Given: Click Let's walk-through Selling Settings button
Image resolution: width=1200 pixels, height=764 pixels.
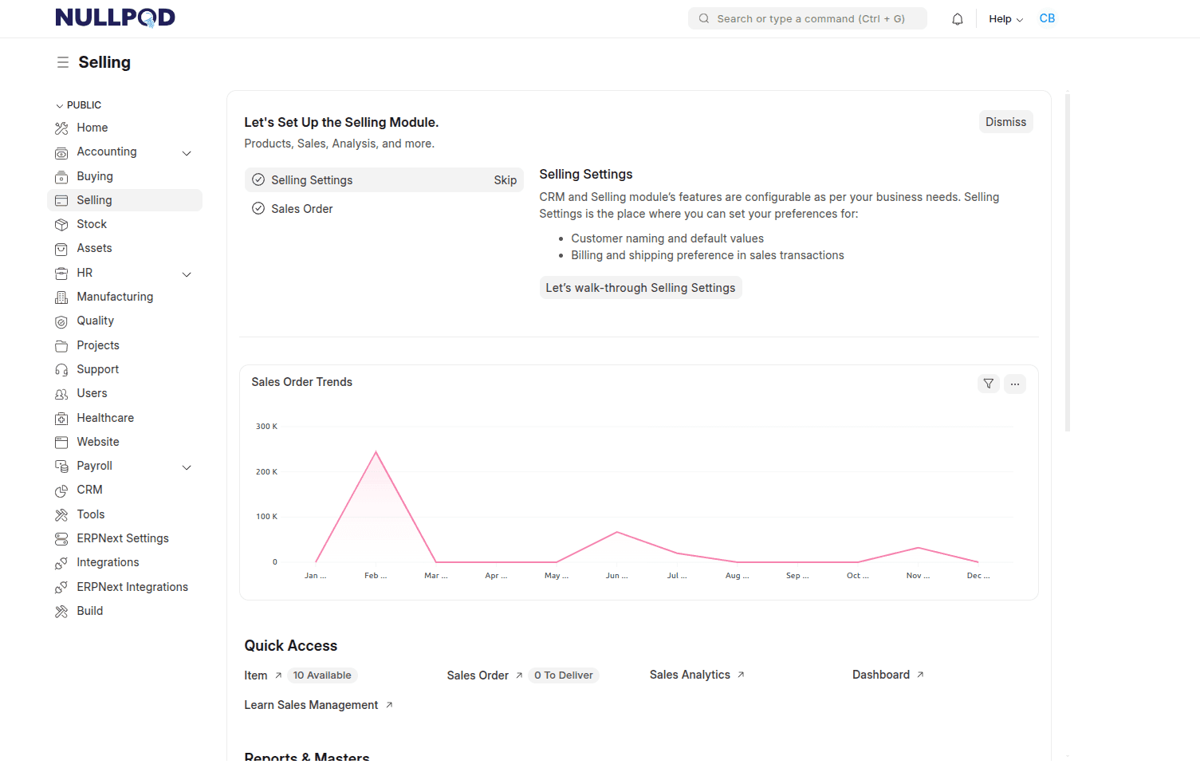Looking at the screenshot, I should pyautogui.click(x=639, y=288).
